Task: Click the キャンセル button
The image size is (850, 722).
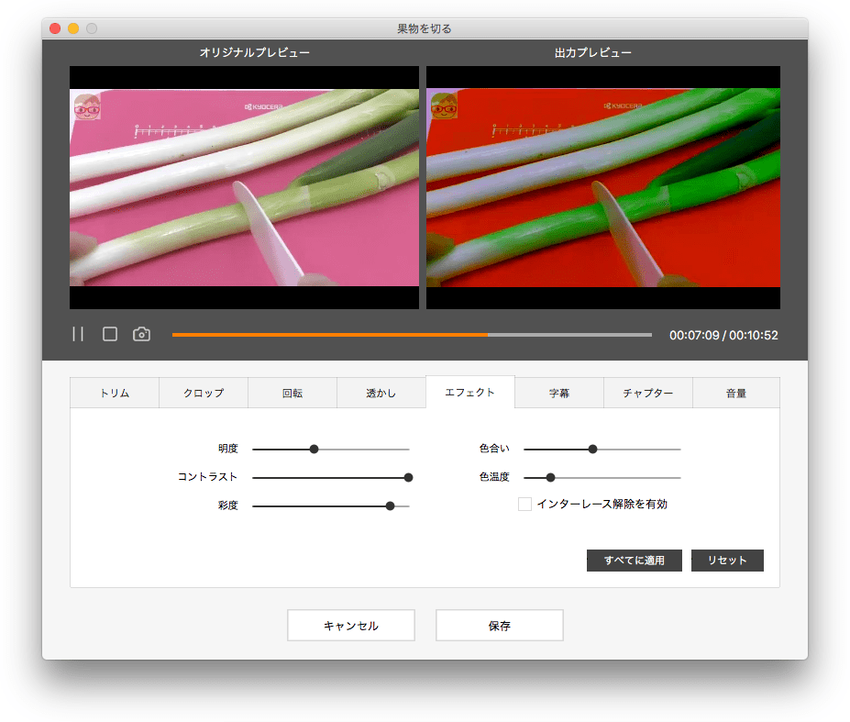Action: [351, 626]
